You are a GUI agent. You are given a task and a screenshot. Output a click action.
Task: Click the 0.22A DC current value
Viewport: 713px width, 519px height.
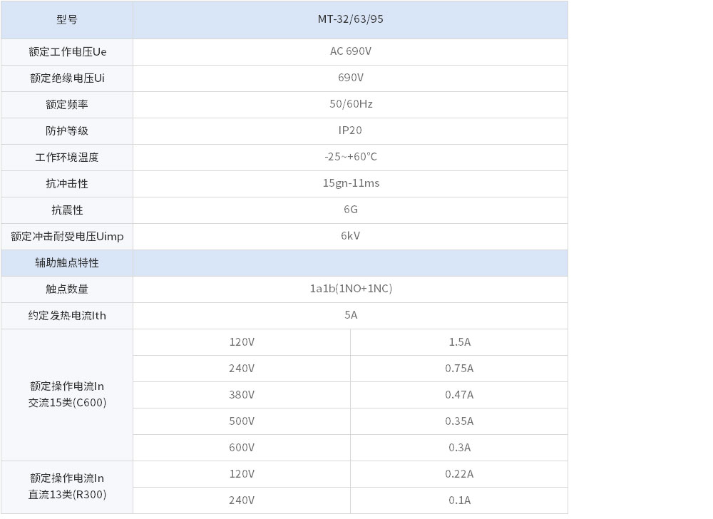[459, 473]
